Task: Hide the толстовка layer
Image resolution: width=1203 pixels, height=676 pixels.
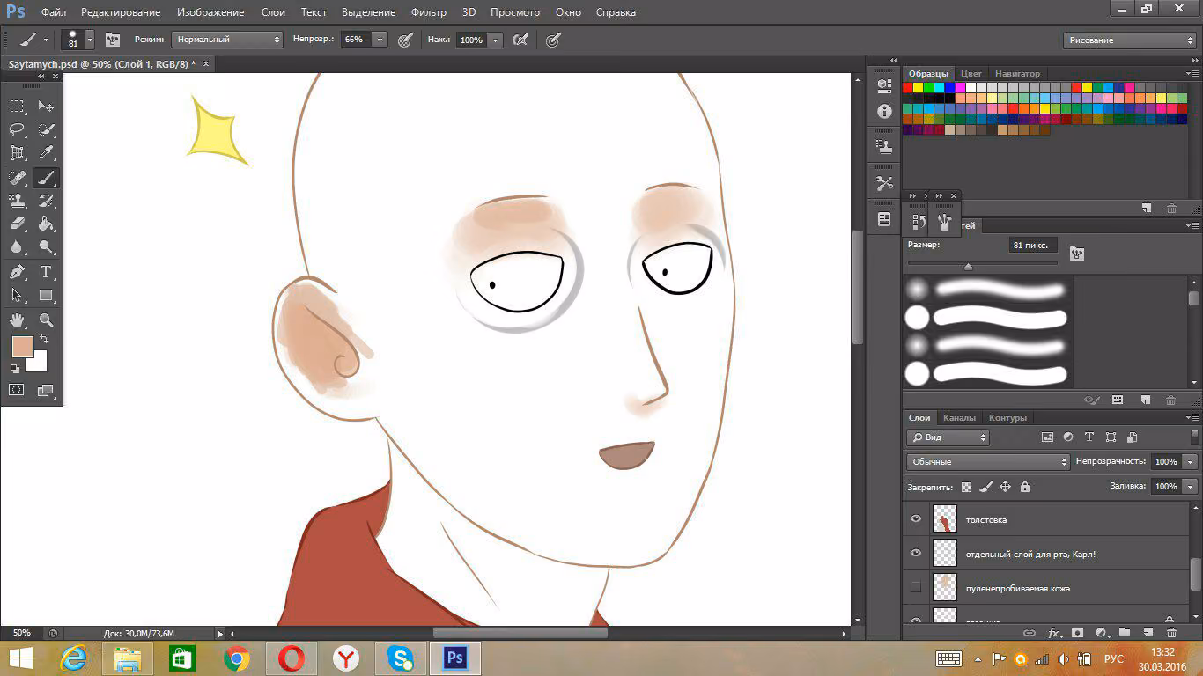Action: (916, 519)
